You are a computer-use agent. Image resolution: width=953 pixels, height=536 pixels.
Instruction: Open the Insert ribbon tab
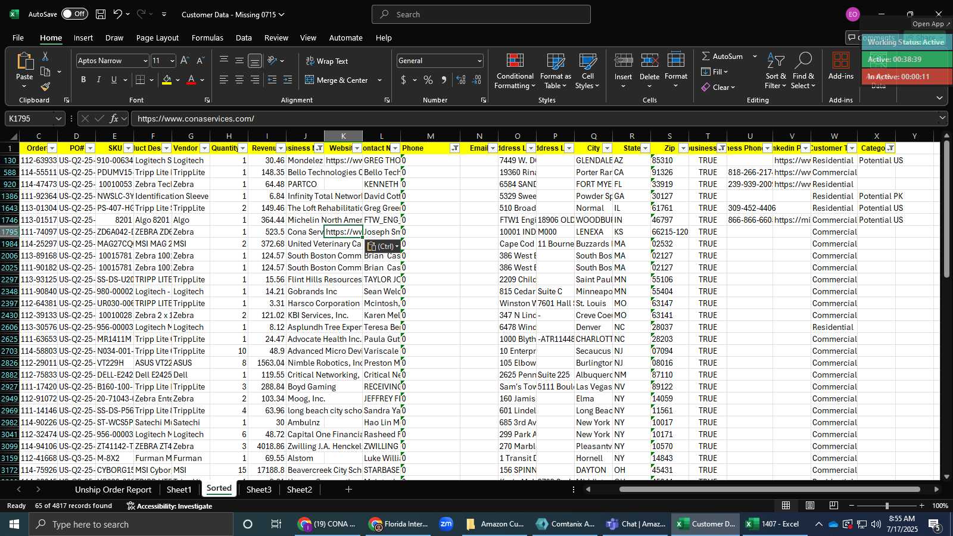(83, 38)
